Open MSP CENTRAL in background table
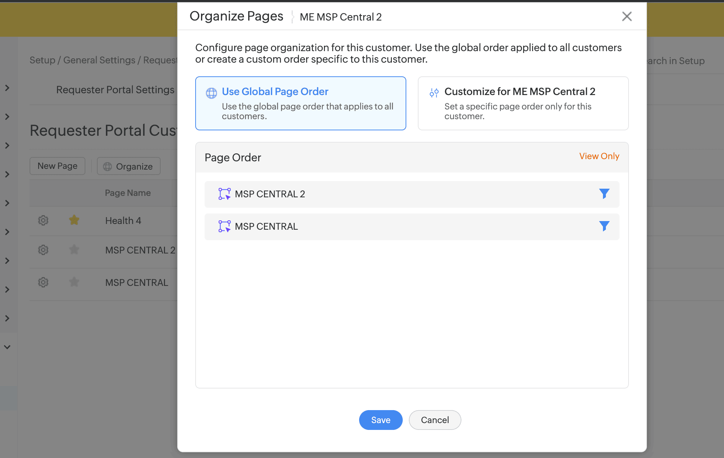724x458 pixels. (x=137, y=283)
